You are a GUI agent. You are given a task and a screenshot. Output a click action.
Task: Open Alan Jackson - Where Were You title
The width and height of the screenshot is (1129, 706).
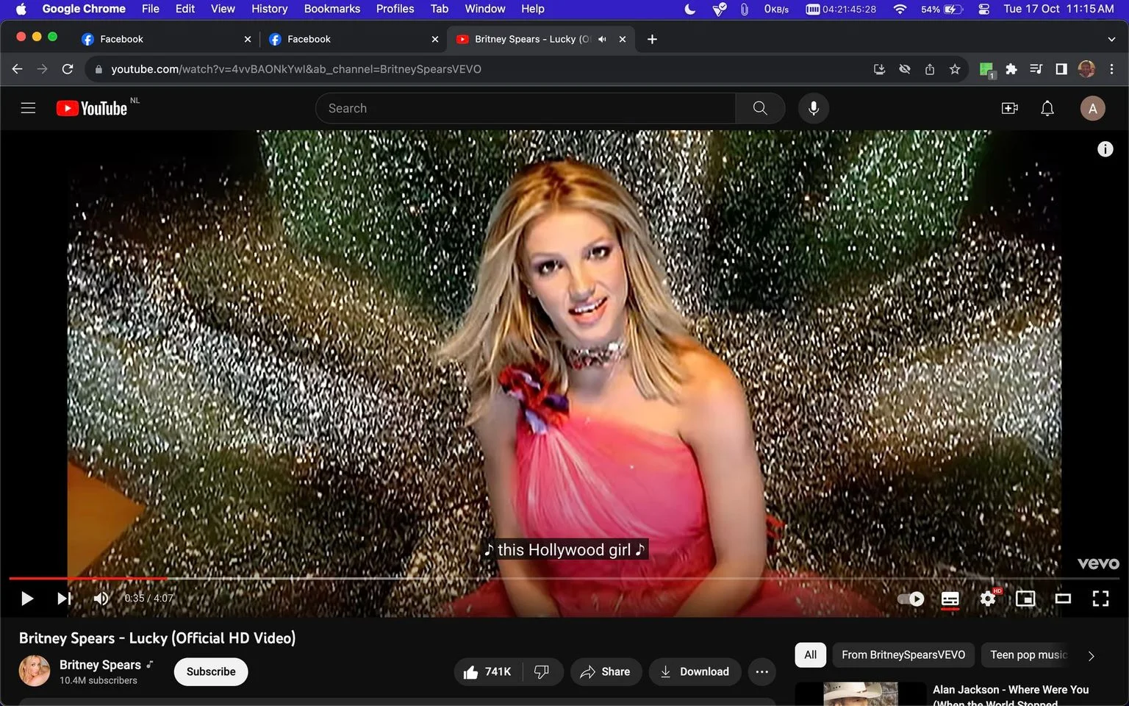pos(1011,695)
